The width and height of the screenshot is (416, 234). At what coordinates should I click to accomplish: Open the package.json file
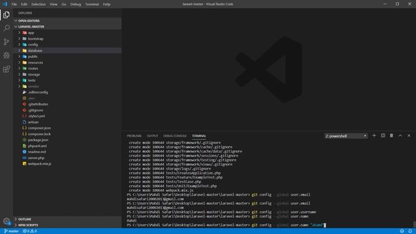(68, 140)
